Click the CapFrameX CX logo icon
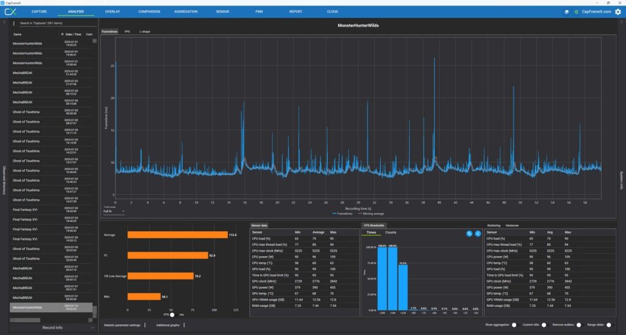This screenshot has height=335, width=626. [x=10, y=12]
